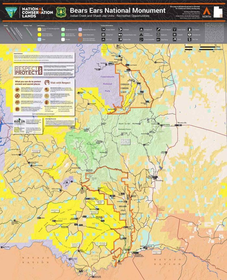
Task: Click the US Forest Service shield logo
Action: pyautogui.click(x=61, y=12)
